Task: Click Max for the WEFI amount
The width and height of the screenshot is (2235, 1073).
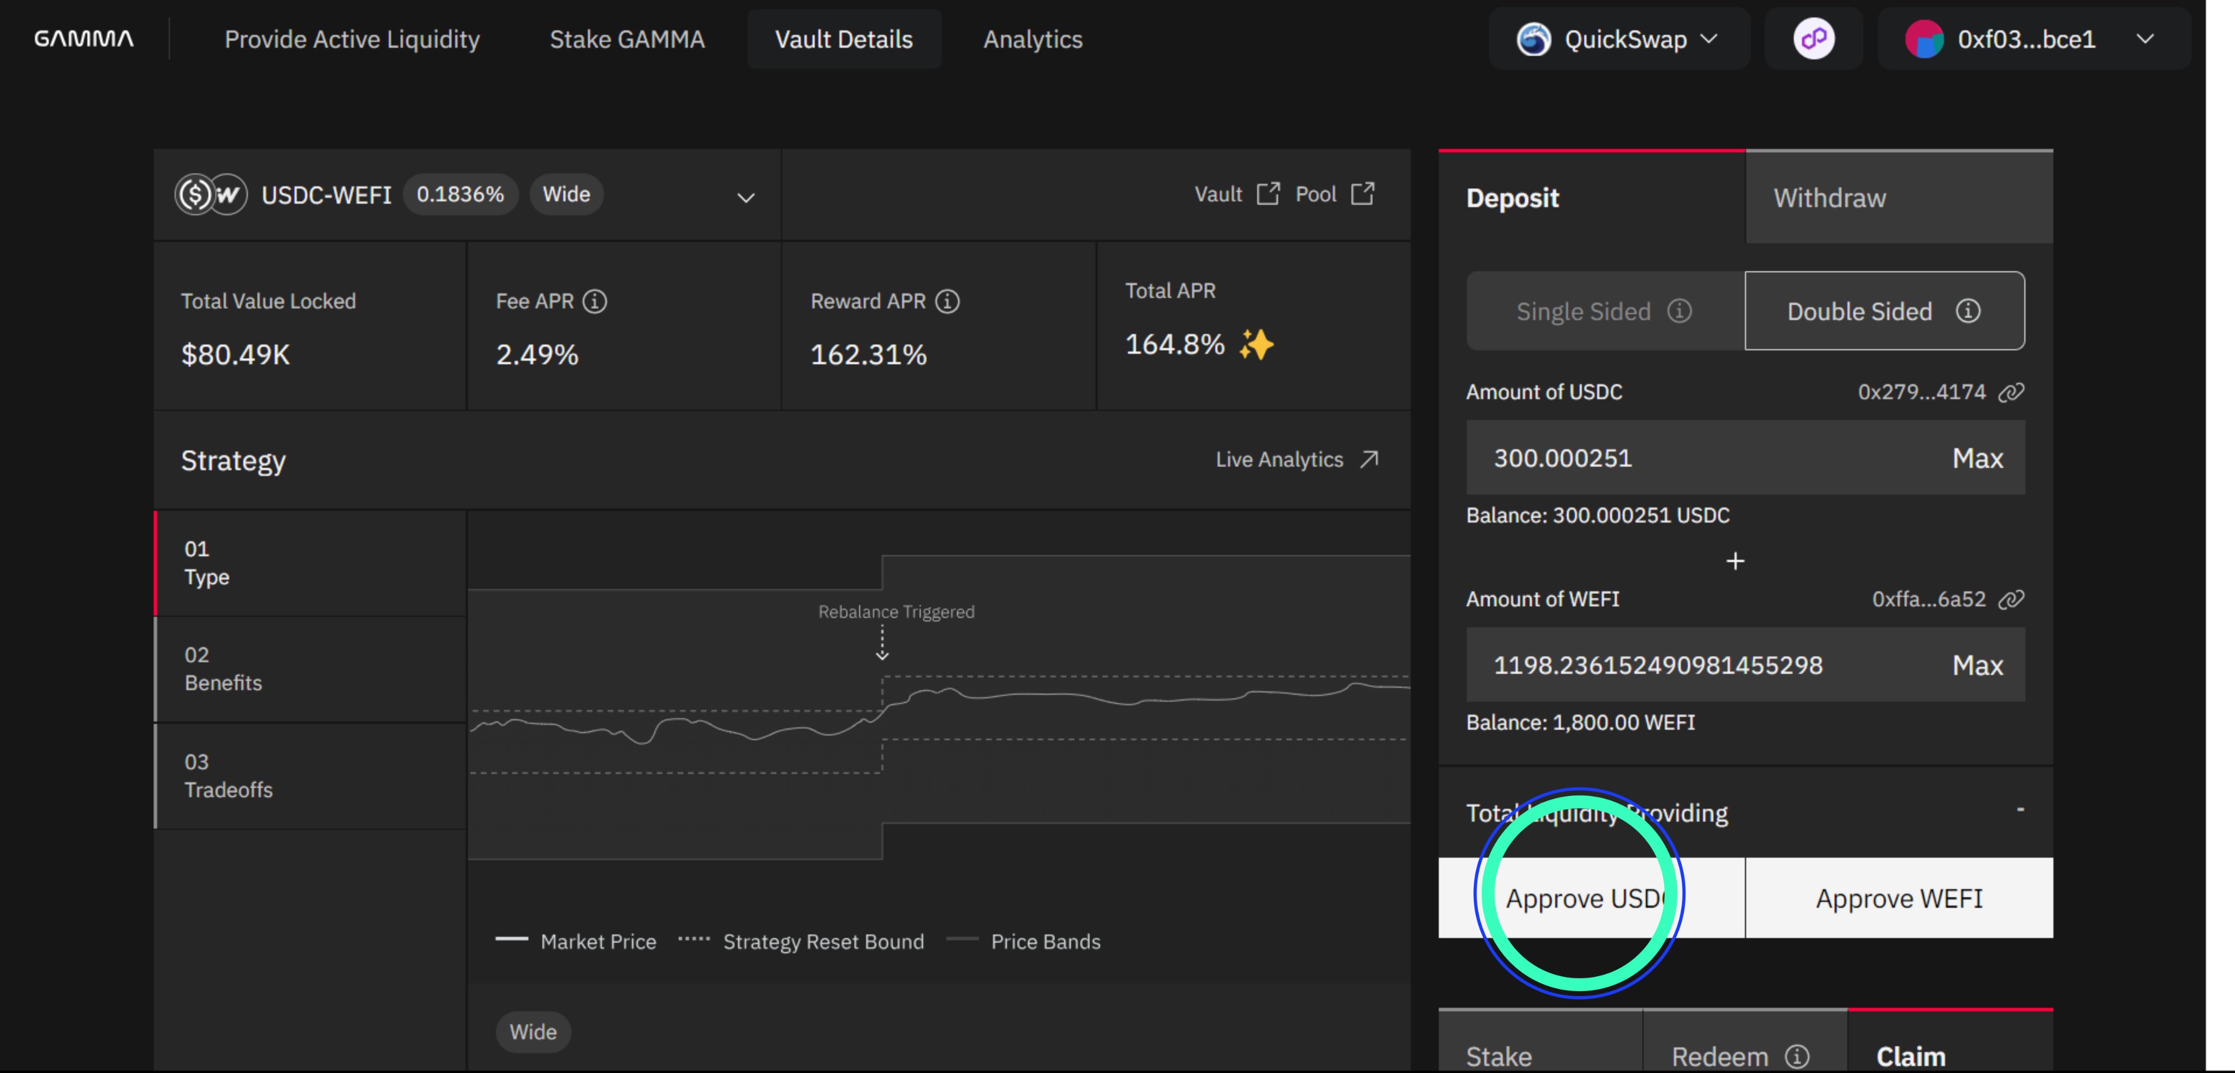Action: coord(1977,666)
